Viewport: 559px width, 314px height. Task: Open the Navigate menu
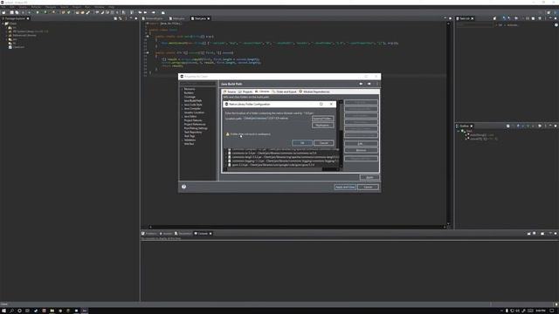click(x=51, y=7)
